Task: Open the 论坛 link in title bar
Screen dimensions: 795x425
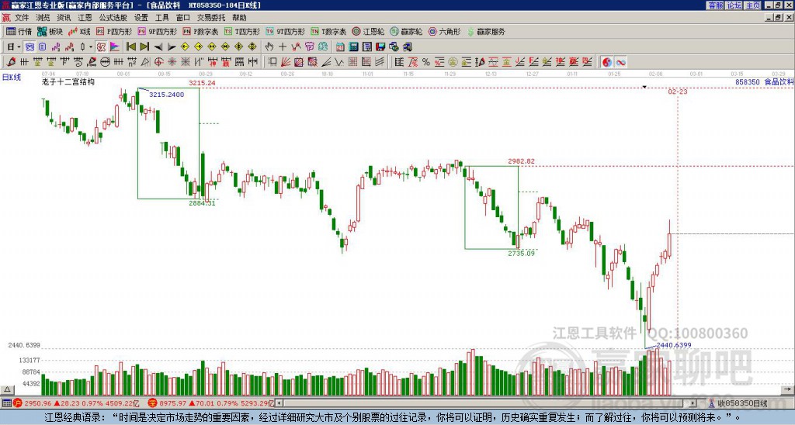Action: 734,5
